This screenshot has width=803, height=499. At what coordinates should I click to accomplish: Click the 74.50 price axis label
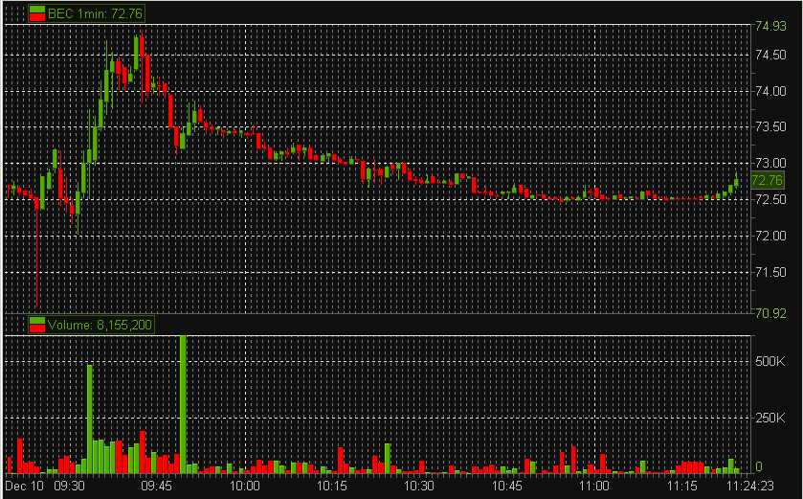coord(770,55)
